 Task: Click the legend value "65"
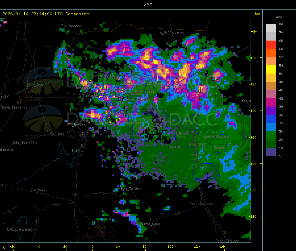point(281,41)
